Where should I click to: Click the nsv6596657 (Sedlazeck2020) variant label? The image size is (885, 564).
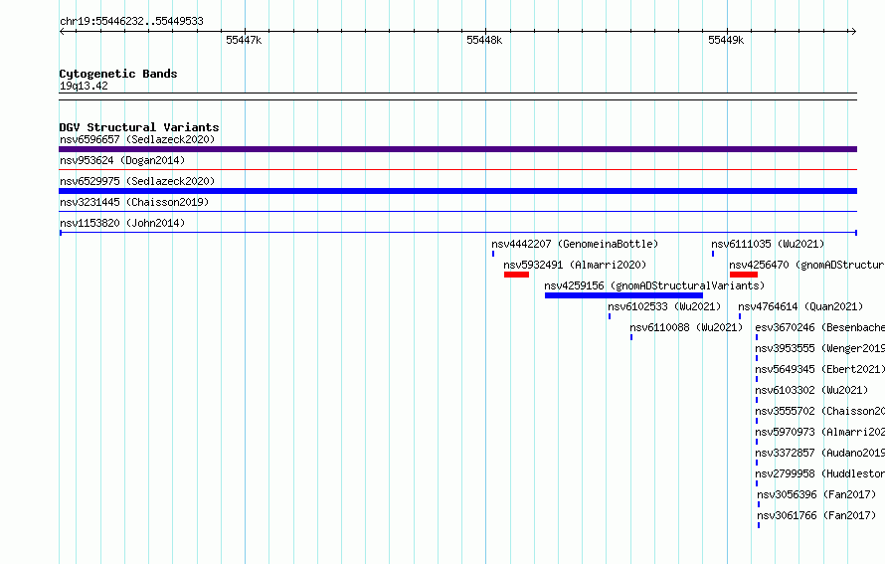[137, 139]
